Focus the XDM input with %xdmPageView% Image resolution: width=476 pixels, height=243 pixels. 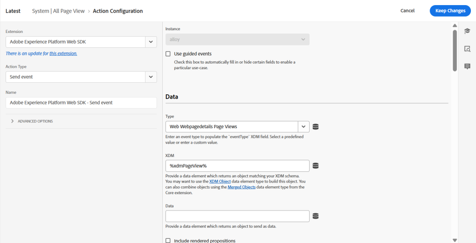click(x=238, y=166)
